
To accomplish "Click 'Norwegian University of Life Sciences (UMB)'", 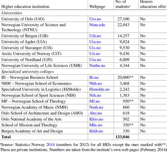I will click(x=42, y=65).
